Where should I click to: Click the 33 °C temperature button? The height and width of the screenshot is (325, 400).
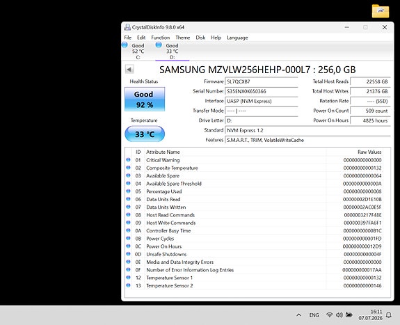pos(145,134)
